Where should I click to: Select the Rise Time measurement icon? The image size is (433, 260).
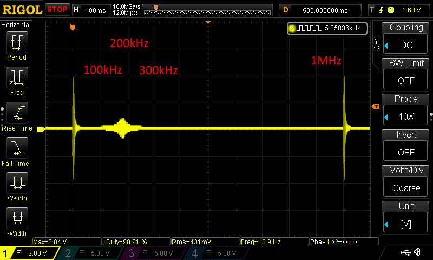tap(17, 113)
